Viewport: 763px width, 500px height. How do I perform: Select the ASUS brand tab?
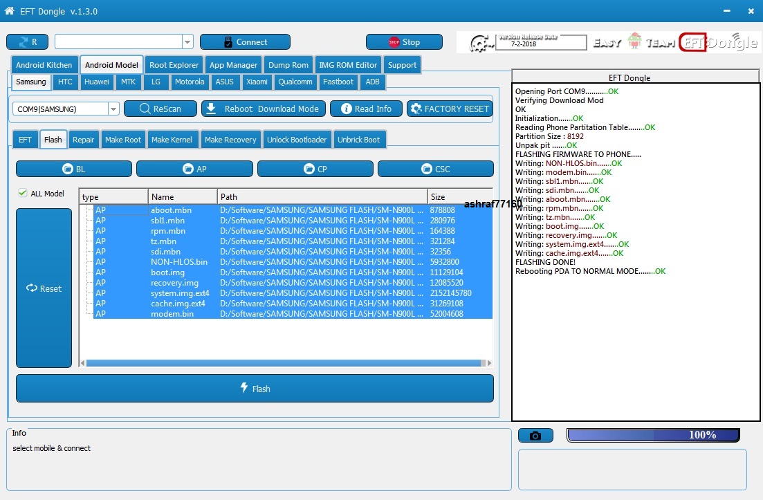pyautogui.click(x=224, y=82)
